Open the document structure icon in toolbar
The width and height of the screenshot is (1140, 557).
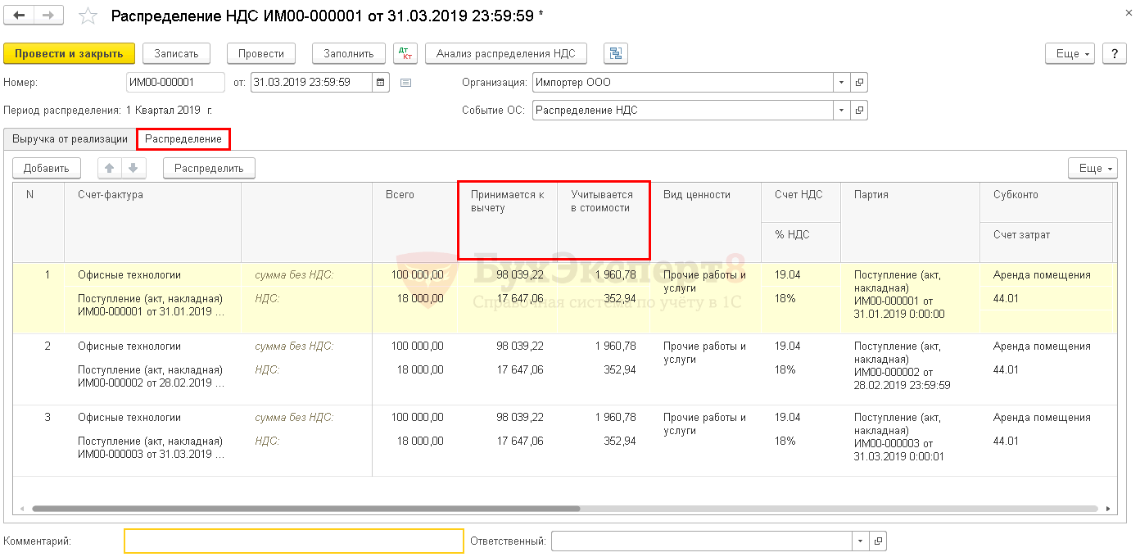[615, 53]
